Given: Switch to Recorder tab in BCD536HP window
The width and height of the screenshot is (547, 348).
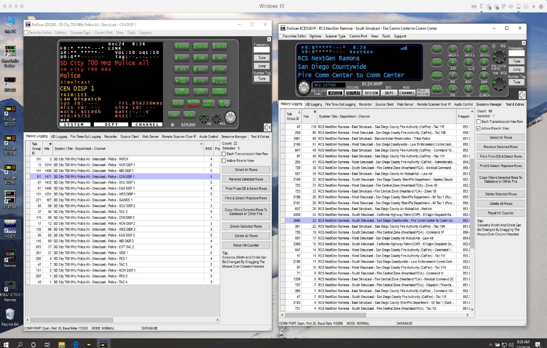Looking at the screenshot, I should pyautogui.click(x=365, y=104).
